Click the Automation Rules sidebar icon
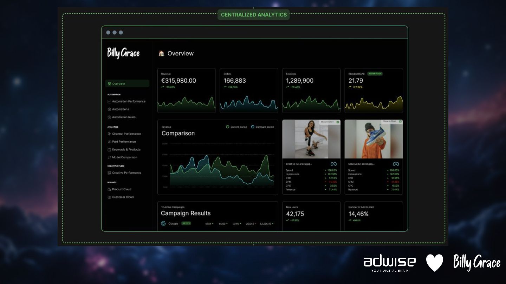 point(109,117)
